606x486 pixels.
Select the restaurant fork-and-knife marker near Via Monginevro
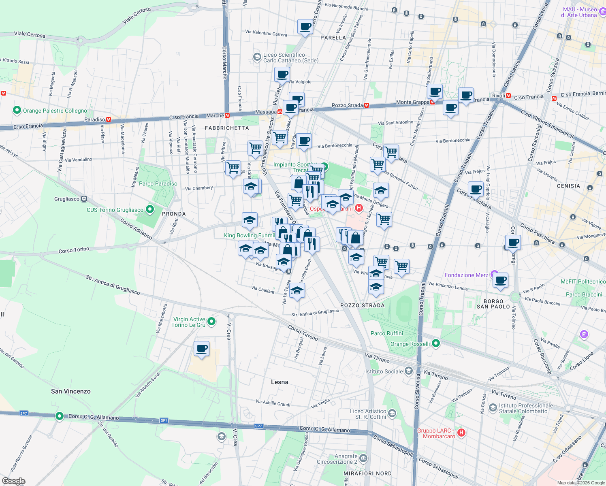tap(311, 243)
